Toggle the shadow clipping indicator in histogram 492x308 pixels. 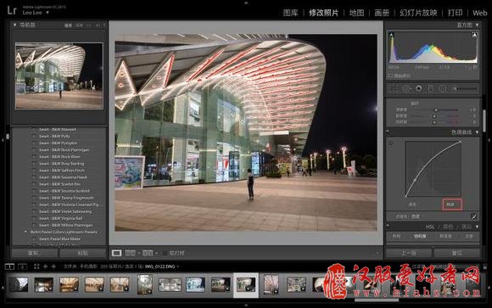(x=391, y=35)
